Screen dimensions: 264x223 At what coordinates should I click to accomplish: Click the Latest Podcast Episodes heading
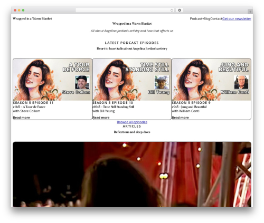pos(132,43)
